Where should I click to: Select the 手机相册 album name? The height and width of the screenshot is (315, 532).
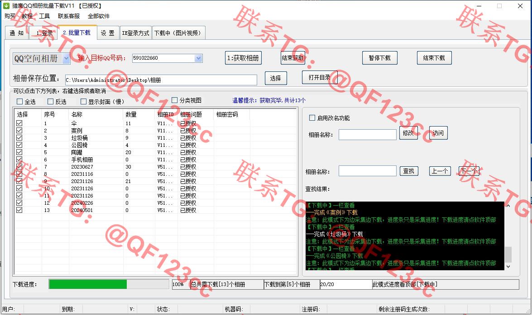tap(82, 160)
